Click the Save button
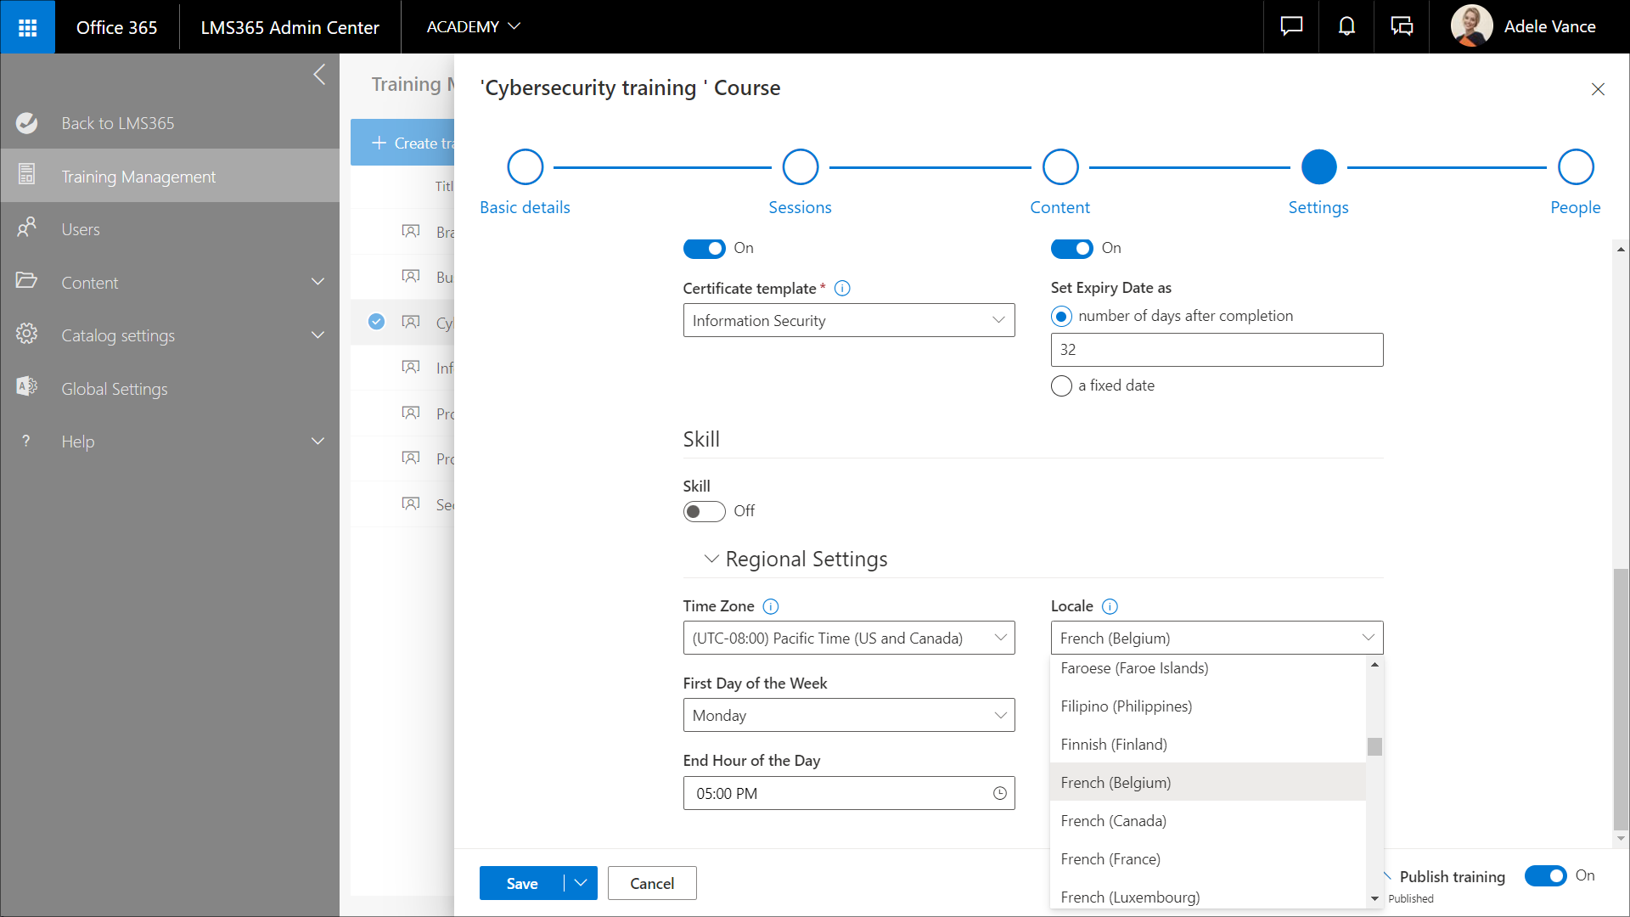 pyautogui.click(x=521, y=883)
